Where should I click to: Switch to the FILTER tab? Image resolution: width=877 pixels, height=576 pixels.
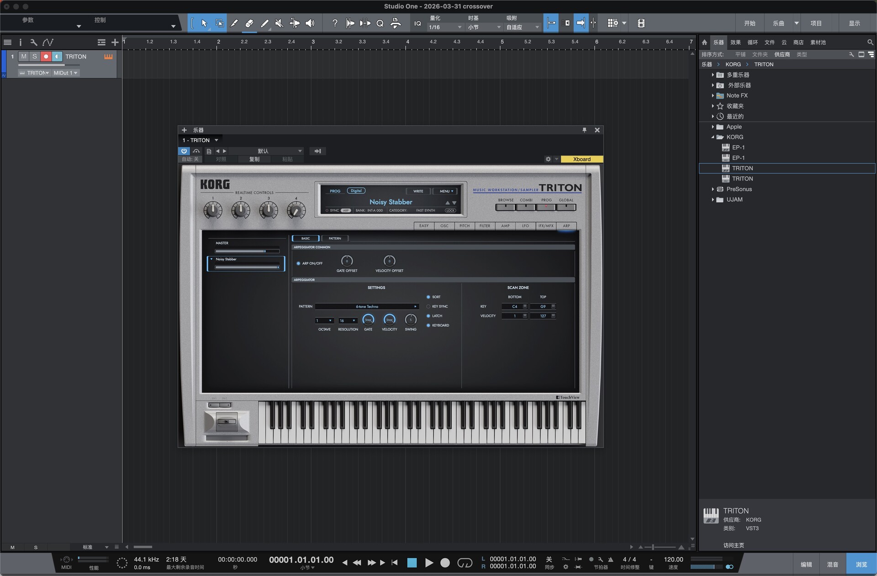point(485,226)
